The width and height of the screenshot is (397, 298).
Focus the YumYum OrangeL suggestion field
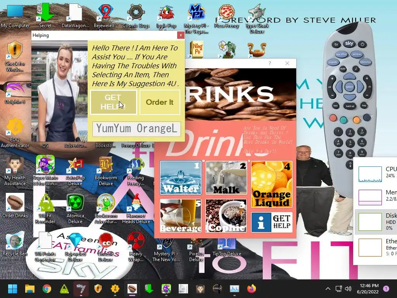tap(136, 129)
